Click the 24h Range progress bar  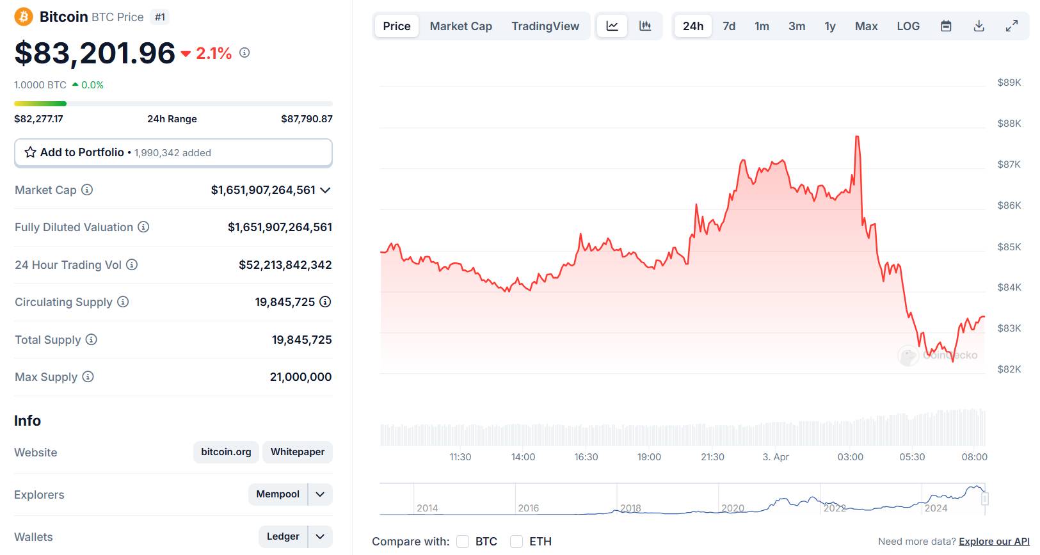[x=173, y=104]
